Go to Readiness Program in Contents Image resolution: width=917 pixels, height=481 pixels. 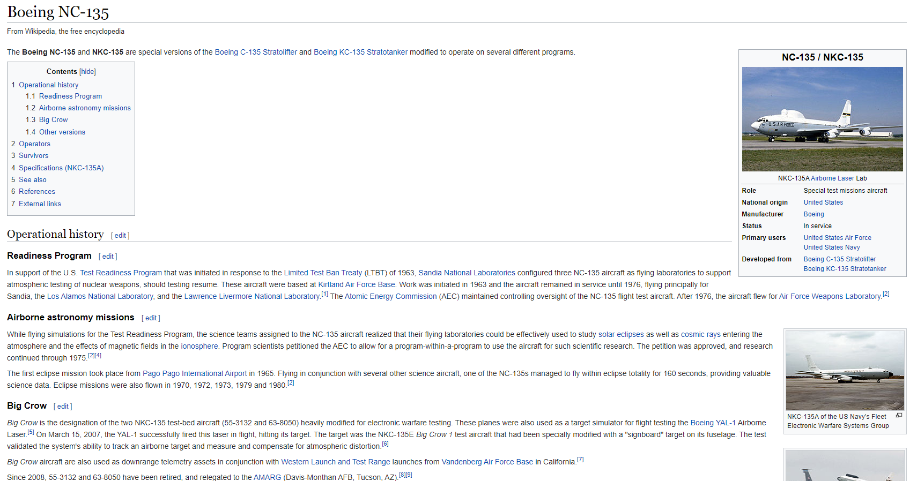pyautogui.click(x=70, y=96)
